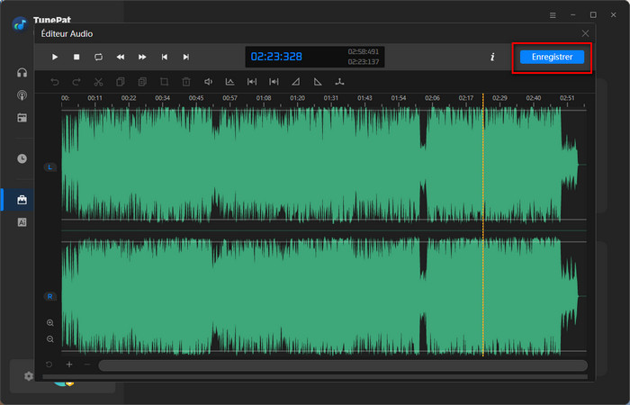Start playback with the Play button

pos(55,57)
